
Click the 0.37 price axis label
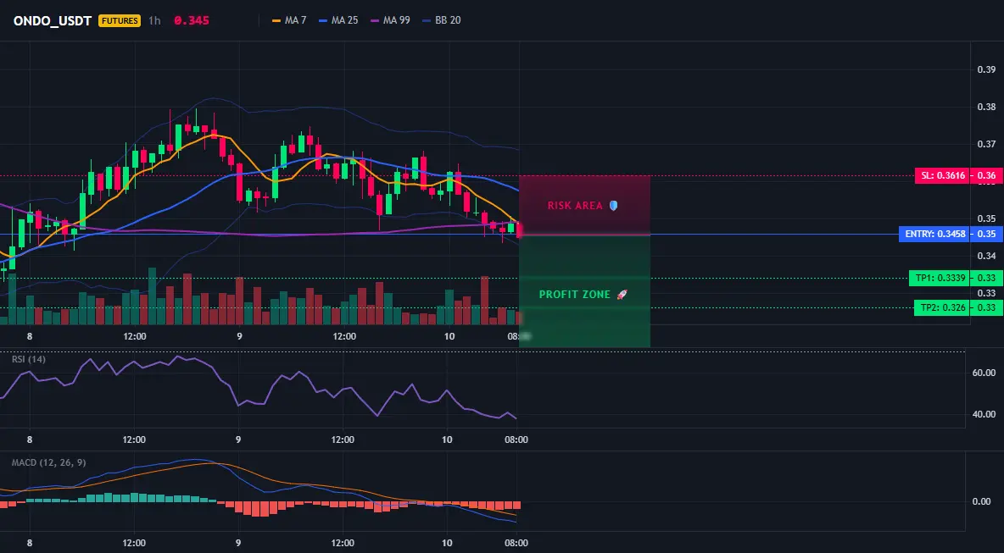point(986,145)
